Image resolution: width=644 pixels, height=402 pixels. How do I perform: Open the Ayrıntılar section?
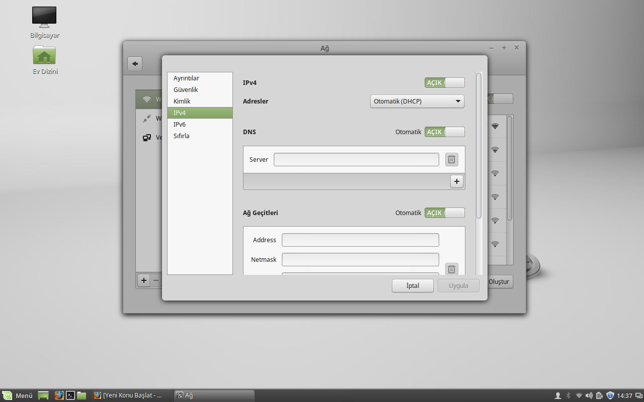pyautogui.click(x=200, y=78)
